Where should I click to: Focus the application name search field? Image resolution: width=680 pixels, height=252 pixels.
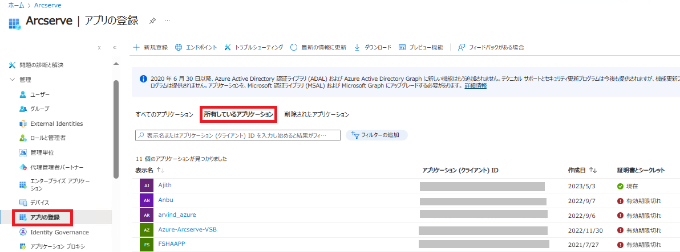coord(238,135)
